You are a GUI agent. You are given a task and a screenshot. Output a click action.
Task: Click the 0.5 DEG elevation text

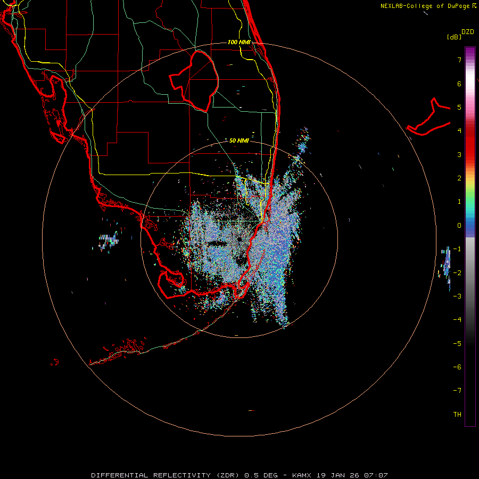coord(261,475)
